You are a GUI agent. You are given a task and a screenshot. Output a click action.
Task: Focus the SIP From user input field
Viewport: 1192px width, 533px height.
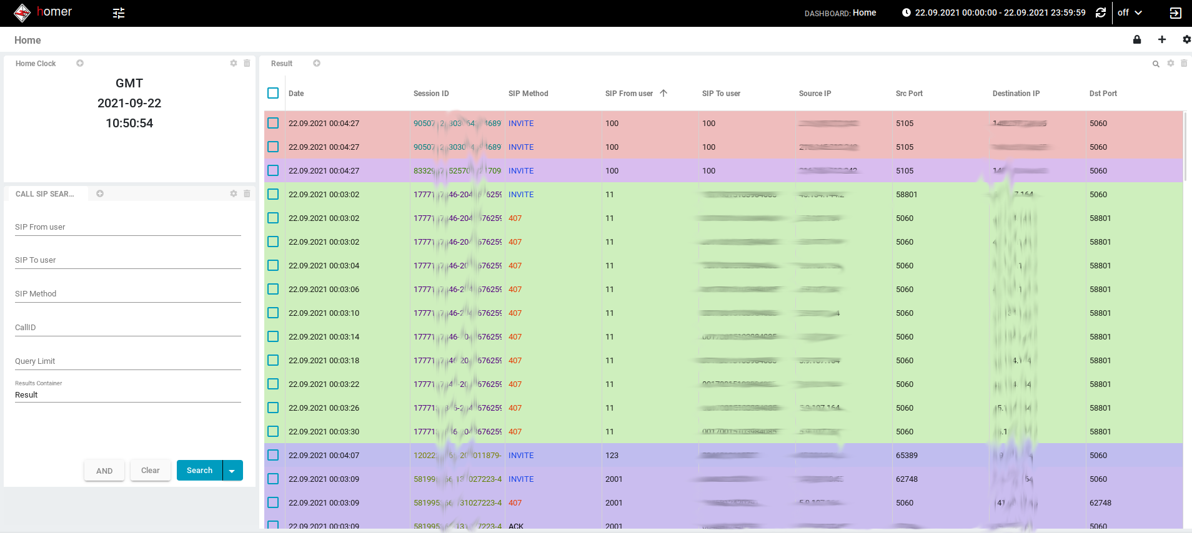[x=127, y=227]
